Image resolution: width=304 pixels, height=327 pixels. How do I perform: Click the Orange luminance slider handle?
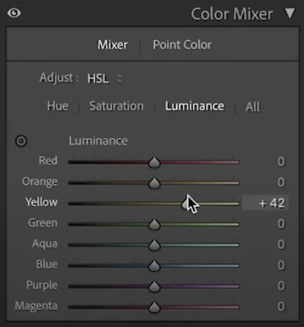coord(155,183)
